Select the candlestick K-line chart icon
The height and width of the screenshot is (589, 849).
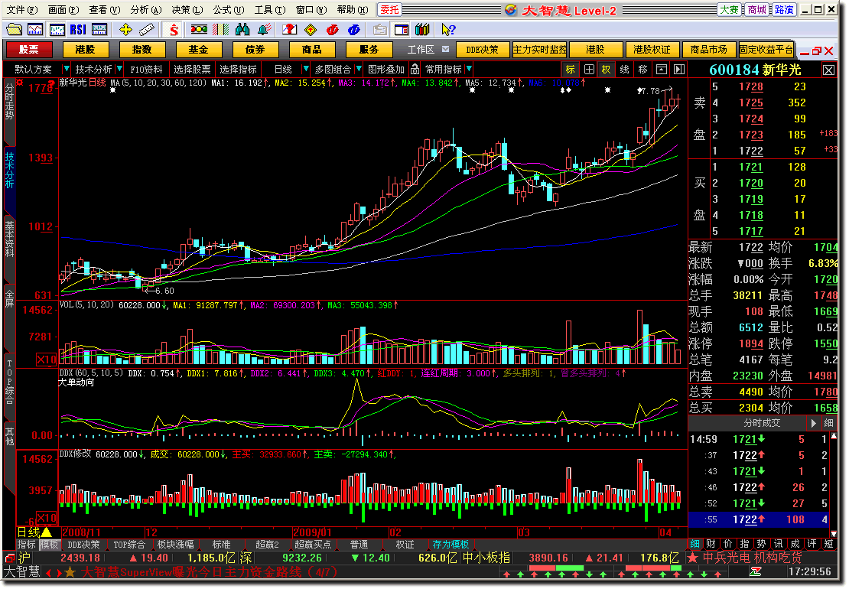(57, 30)
